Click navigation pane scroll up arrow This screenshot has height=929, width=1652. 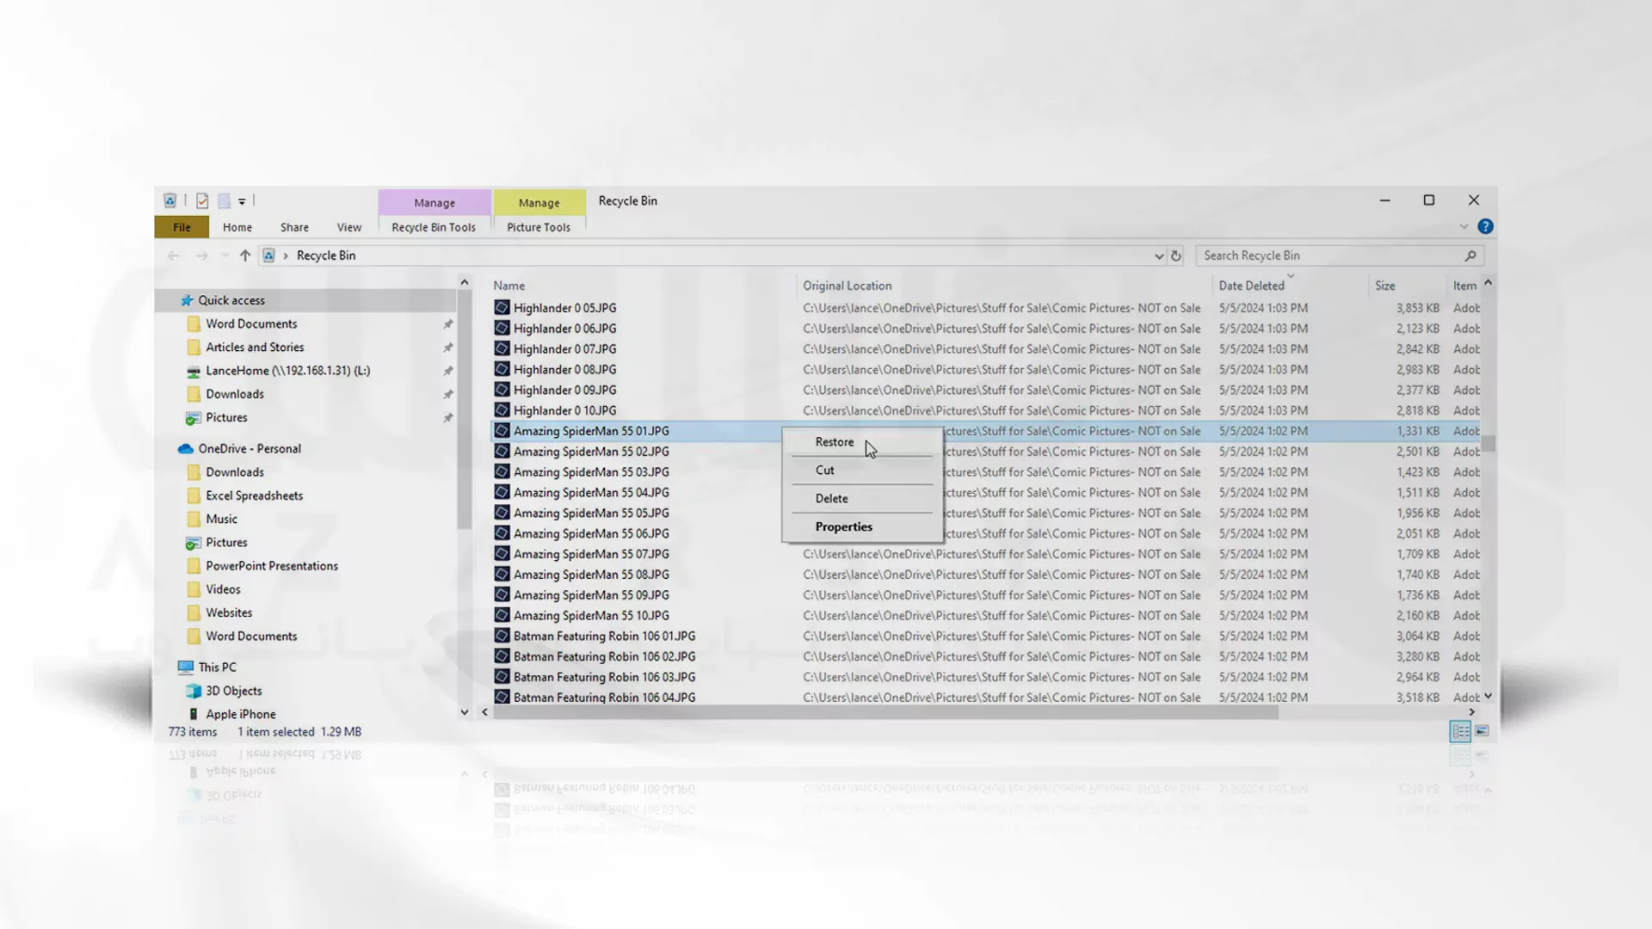[465, 282]
